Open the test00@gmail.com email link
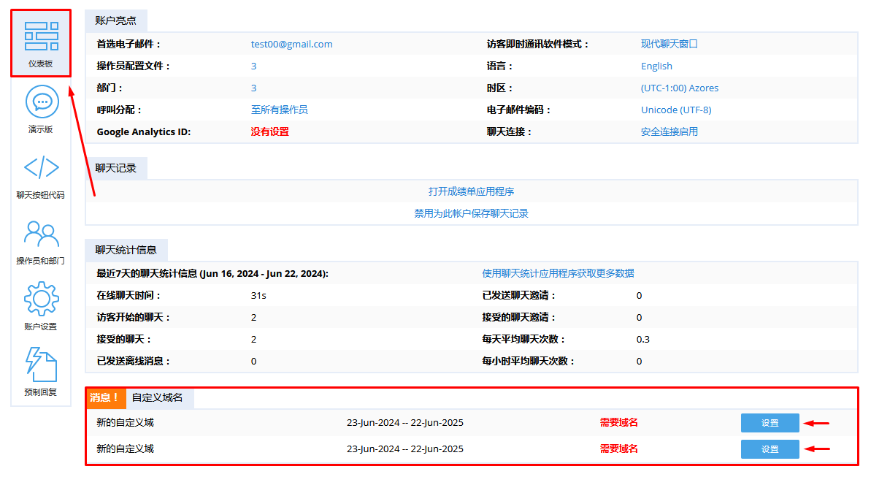871x477 pixels. 291,44
